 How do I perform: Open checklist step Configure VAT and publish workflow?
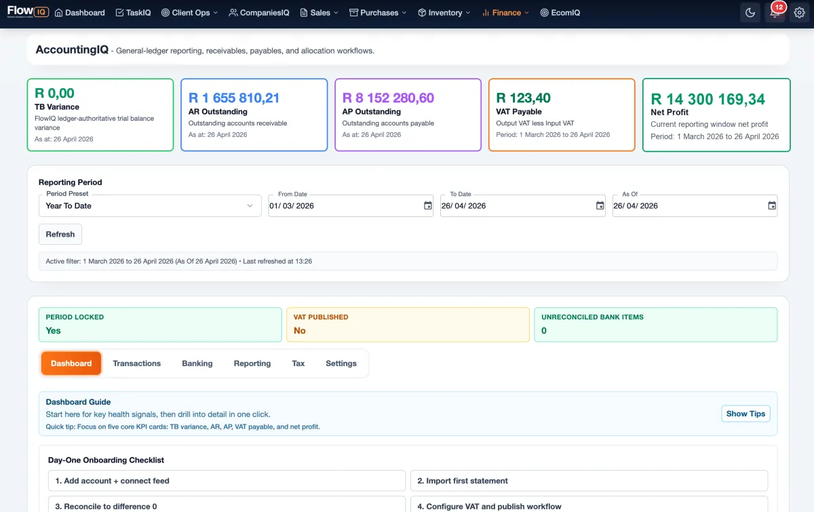coord(589,506)
